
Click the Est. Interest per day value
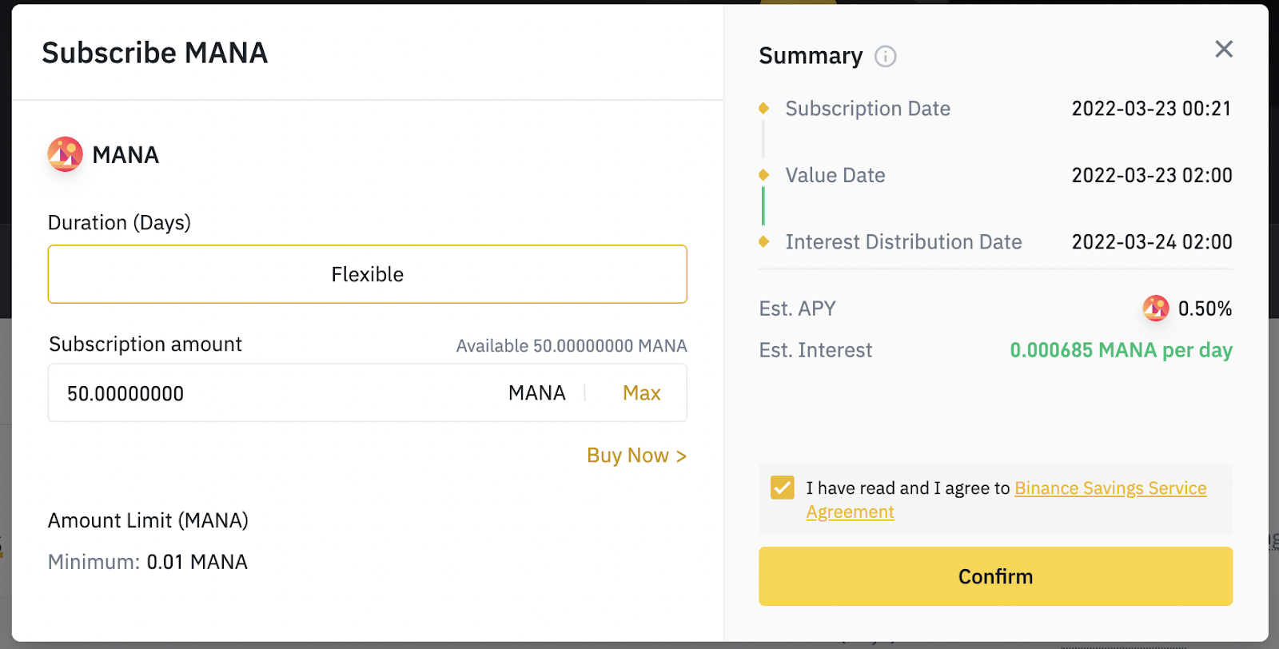(x=1122, y=350)
